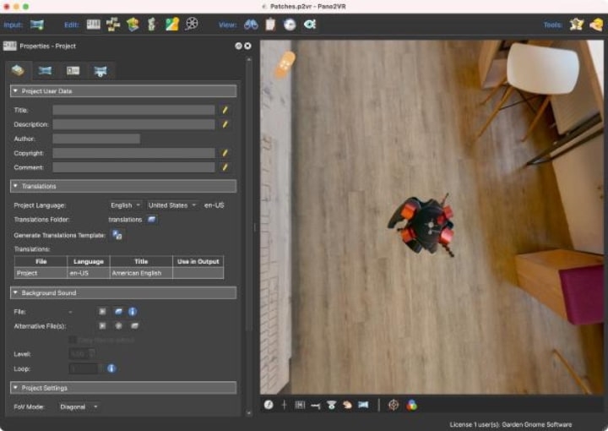Switch to the third properties tab
Viewport: 608px width, 431px height.
point(73,71)
